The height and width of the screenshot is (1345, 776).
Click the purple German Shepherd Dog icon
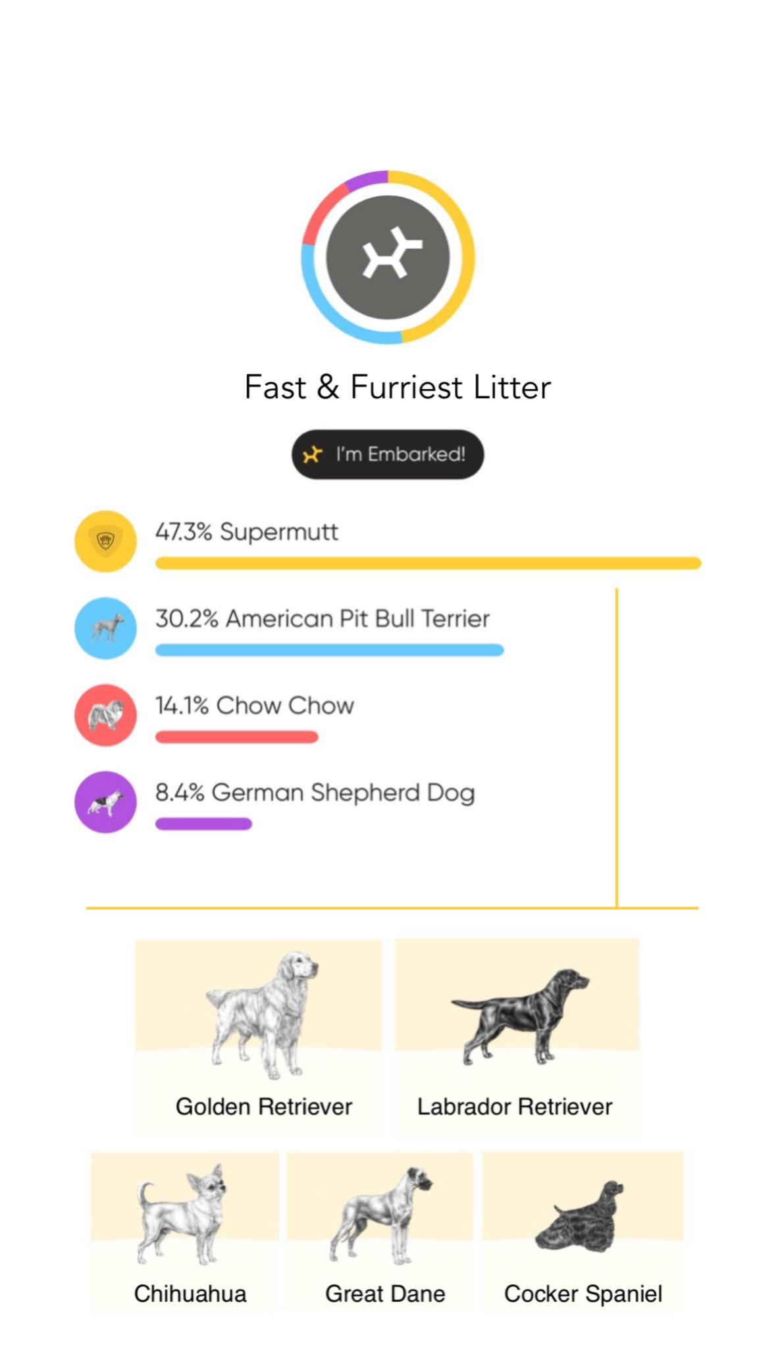[105, 802]
